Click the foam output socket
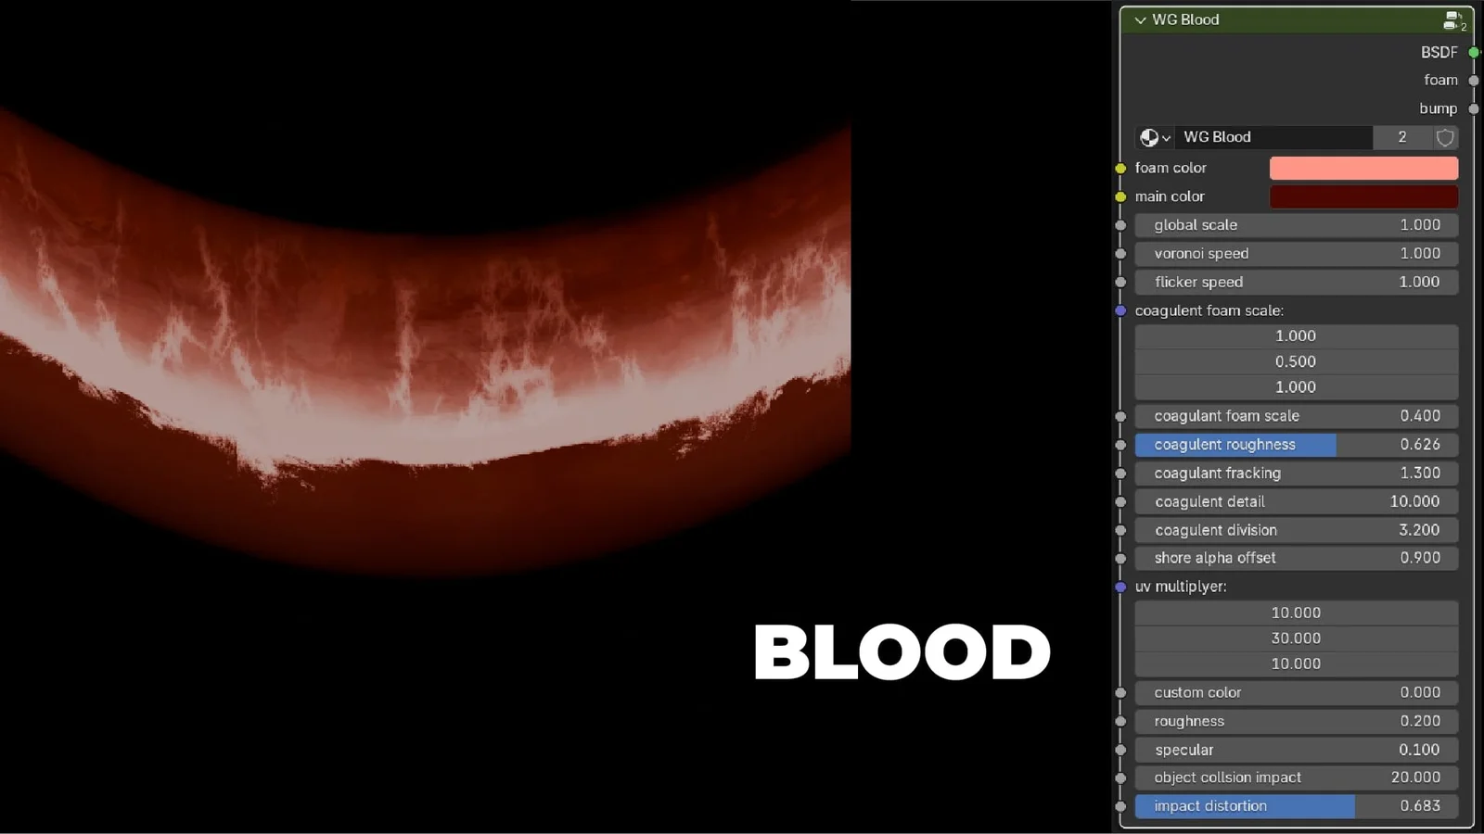 pyautogui.click(x=1473, y=81)
